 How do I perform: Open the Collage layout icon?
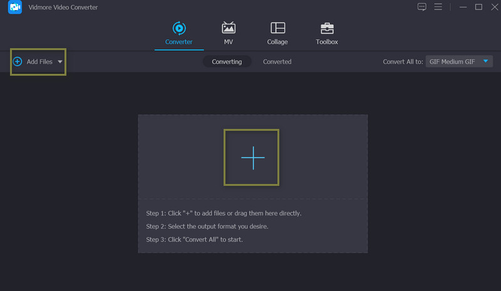[x=277, y=28]
